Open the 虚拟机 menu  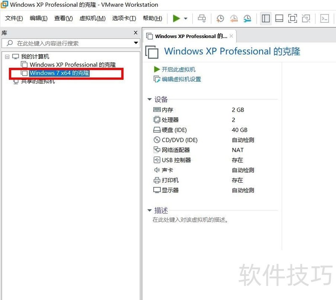coord(92,18)
